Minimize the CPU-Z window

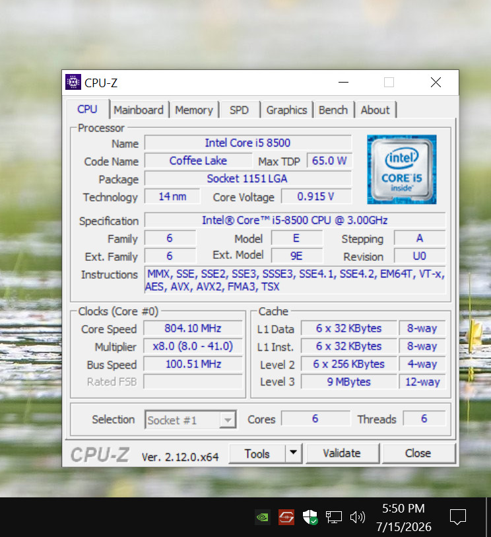pyautogui.click(x=343, y=82)
